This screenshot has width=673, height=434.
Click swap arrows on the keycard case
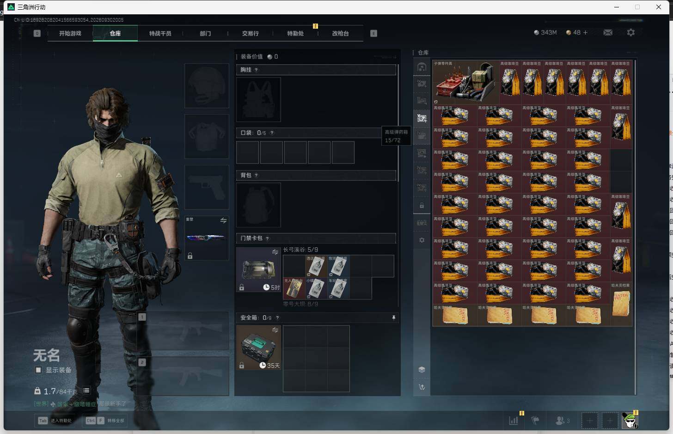(275, 252)
